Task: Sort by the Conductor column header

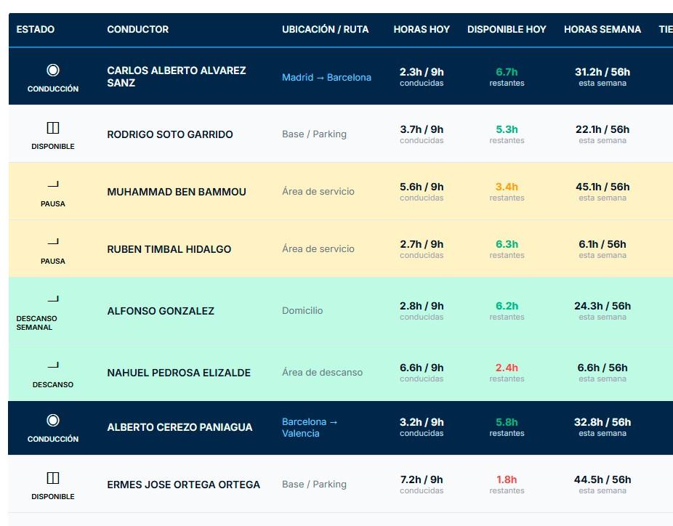Action: pyautogui.click(x=138, y=29)
